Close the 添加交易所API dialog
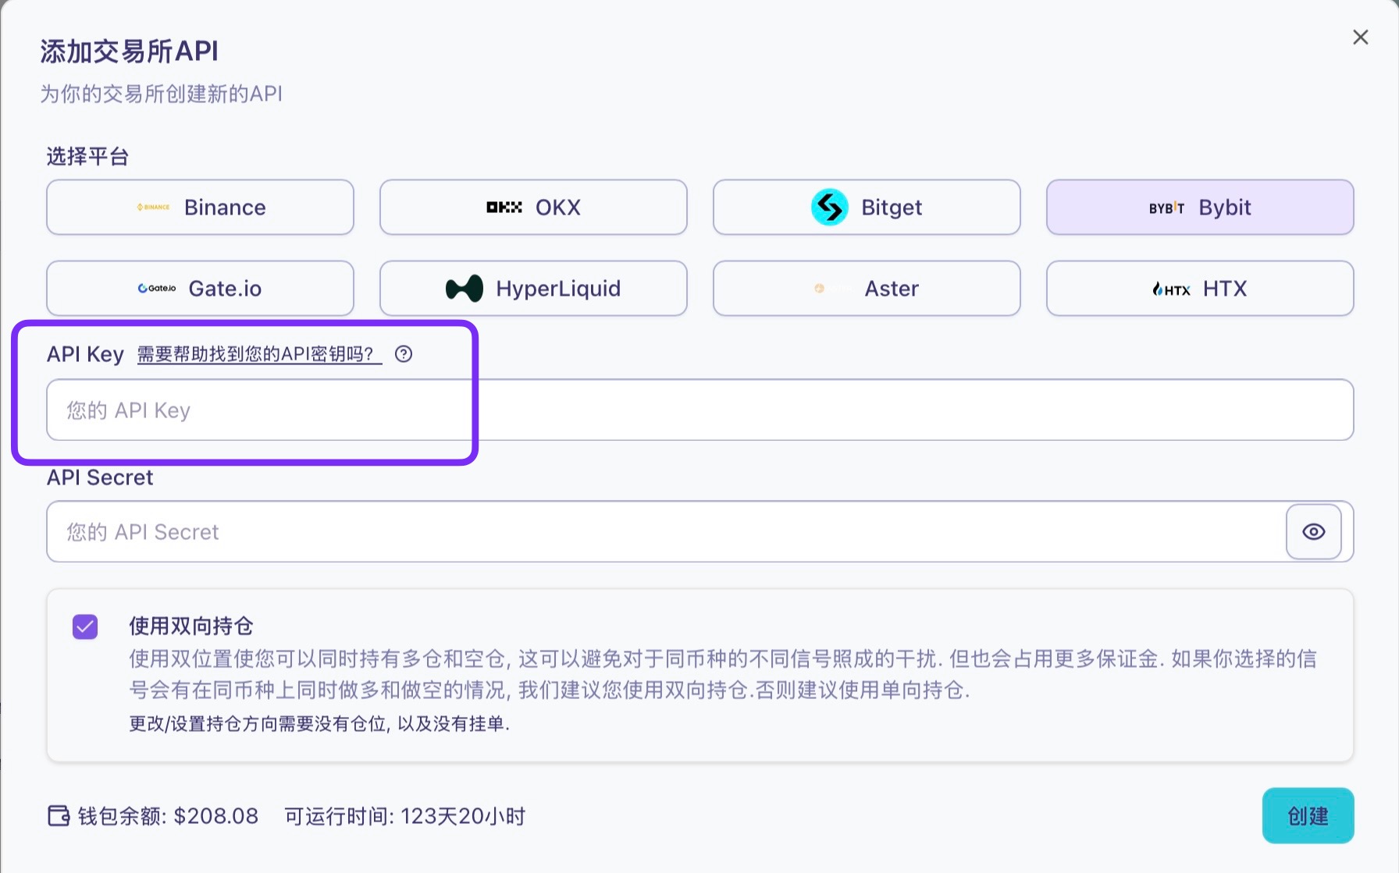 (x=1360, y=37)
